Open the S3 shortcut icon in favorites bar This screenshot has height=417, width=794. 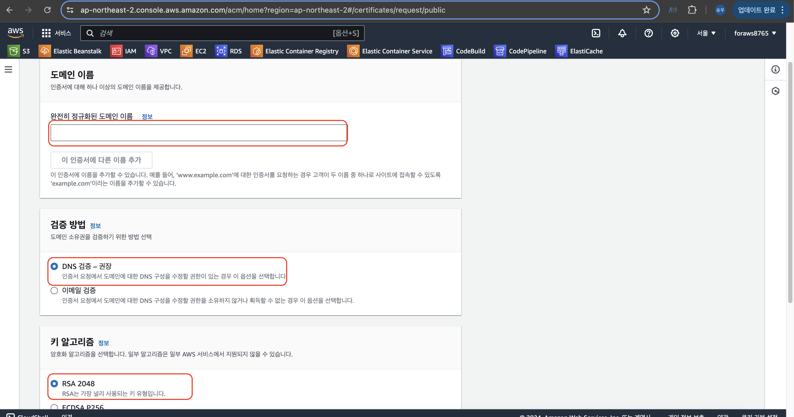(x=14, y=51)
